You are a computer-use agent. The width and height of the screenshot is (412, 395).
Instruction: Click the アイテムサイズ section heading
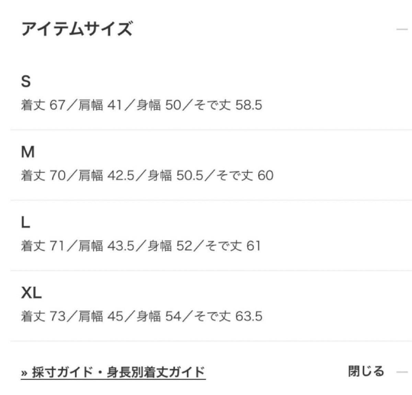77,29
